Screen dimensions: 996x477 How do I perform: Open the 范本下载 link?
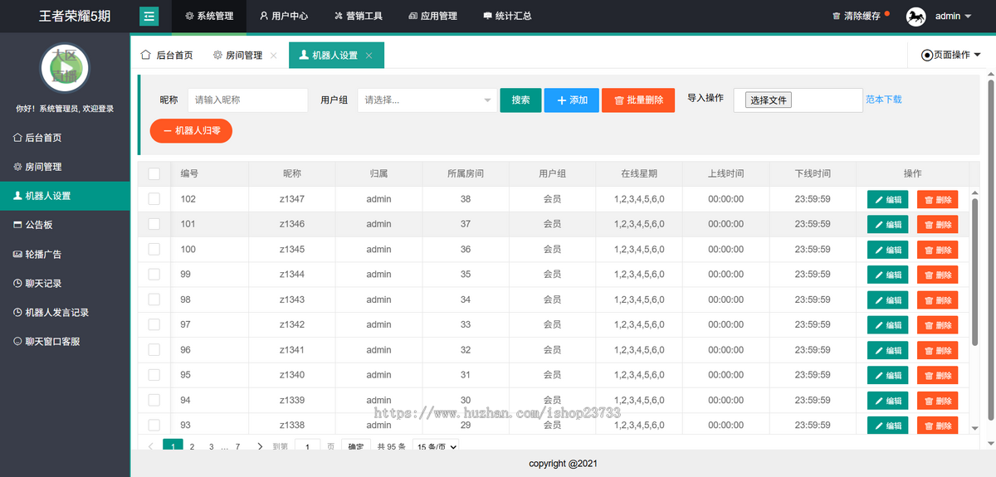[x=883, y=100]
